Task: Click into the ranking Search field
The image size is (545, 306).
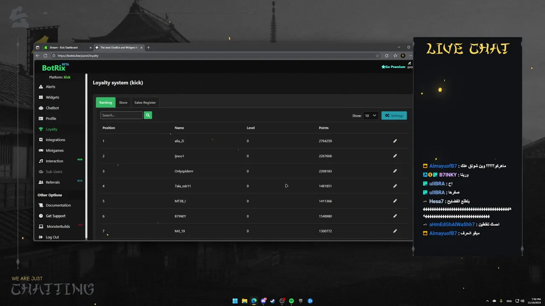Action: point(122,115)
